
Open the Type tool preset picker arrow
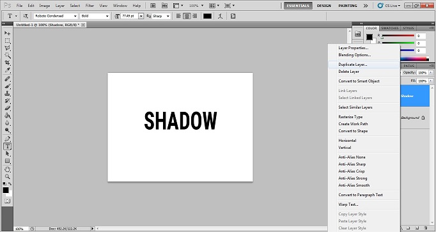tap(16, 16)
